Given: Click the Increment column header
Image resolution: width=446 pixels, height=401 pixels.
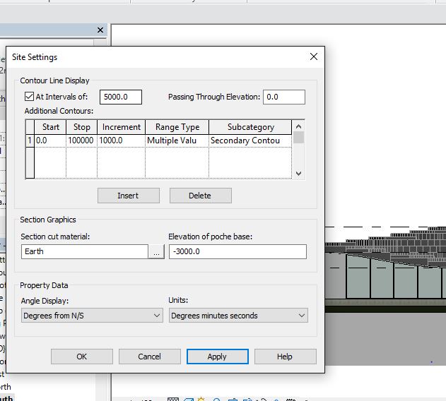Looking at the screenshot, I should 121,127.
